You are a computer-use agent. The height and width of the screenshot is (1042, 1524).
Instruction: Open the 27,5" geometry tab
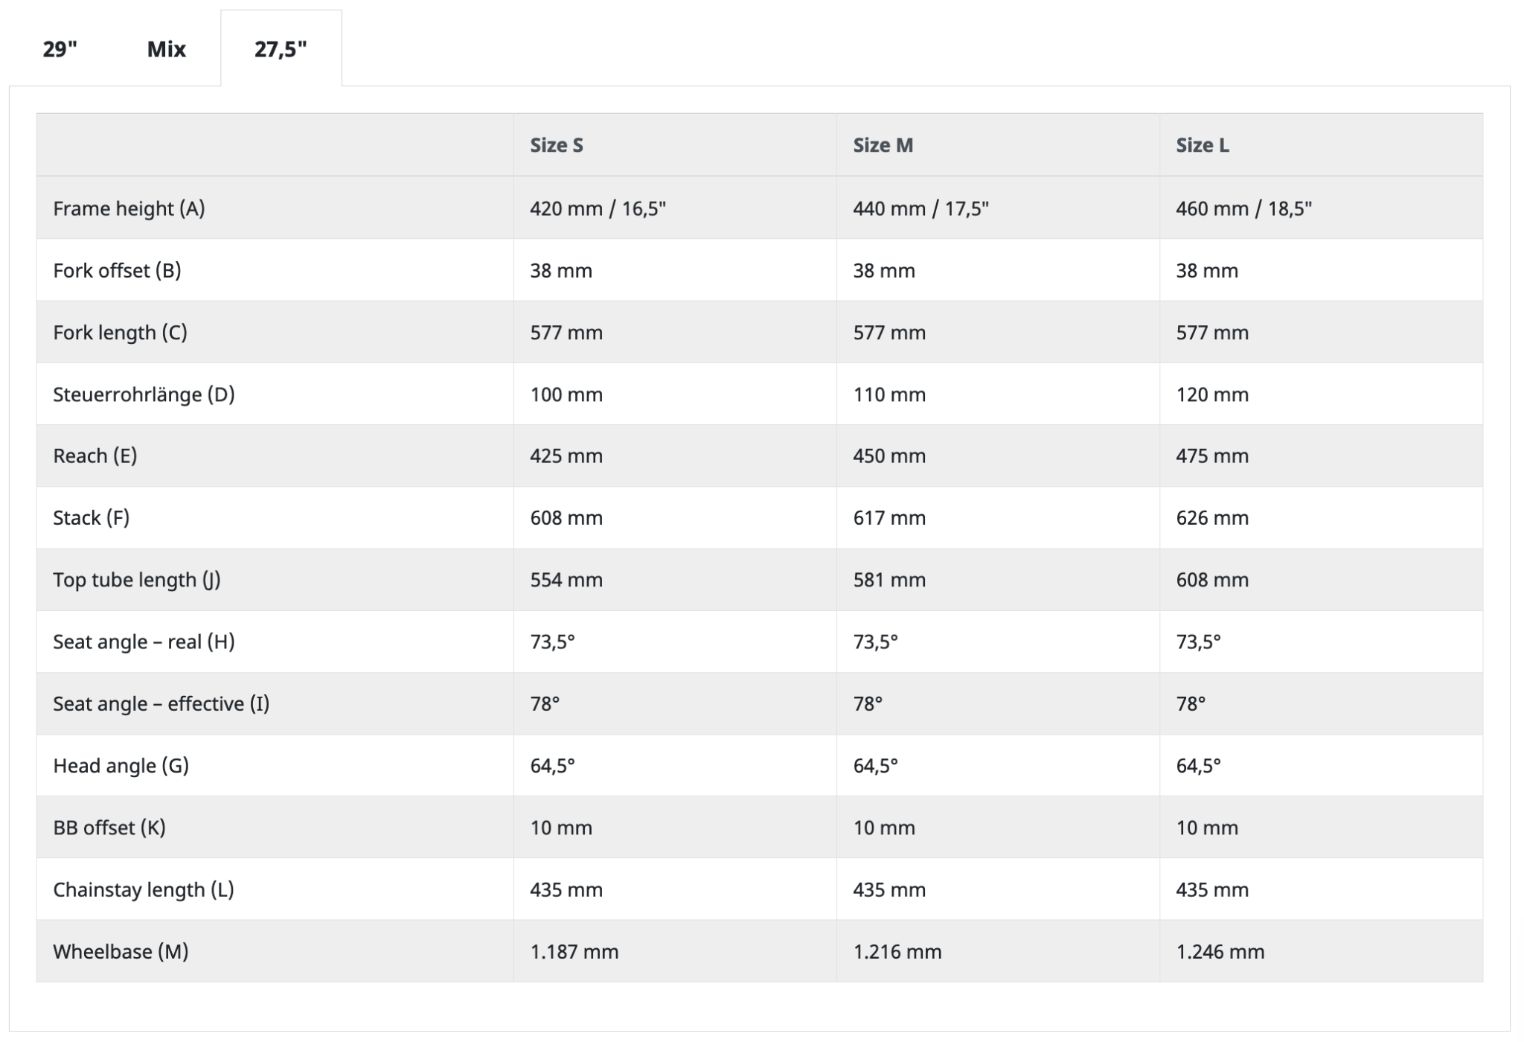tap(281, 49)
